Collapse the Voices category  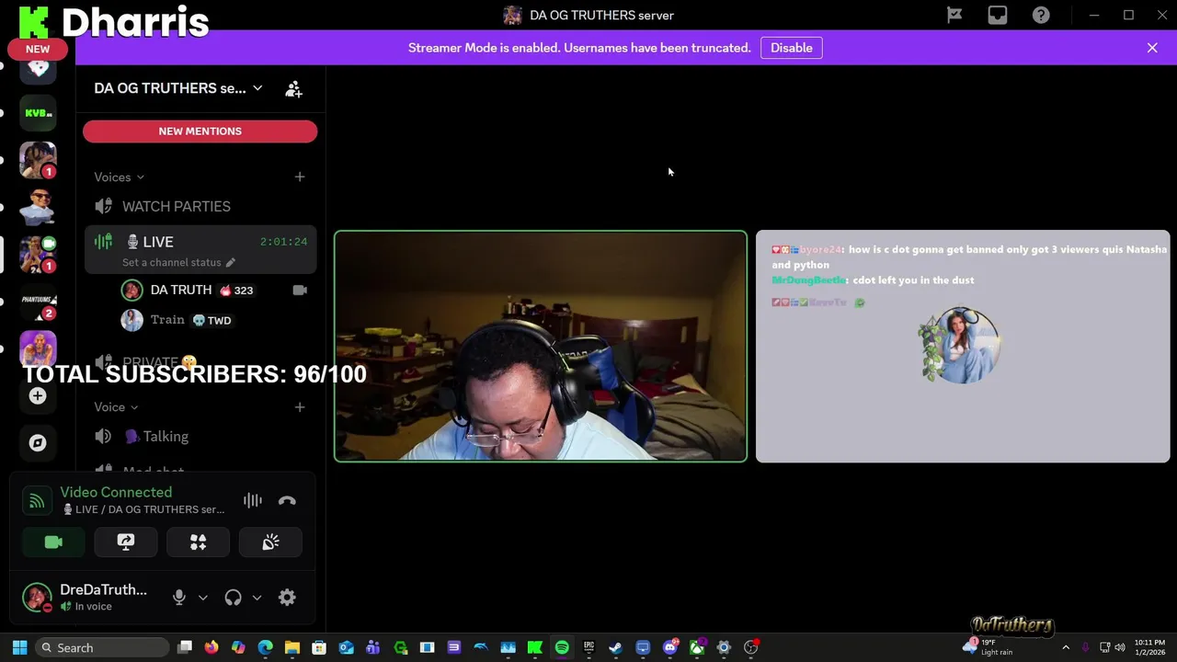pyautogui.click(x=119, y=177)
